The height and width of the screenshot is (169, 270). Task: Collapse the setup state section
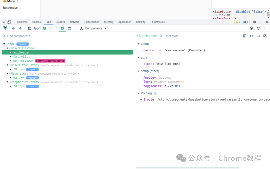click(138, 44)
